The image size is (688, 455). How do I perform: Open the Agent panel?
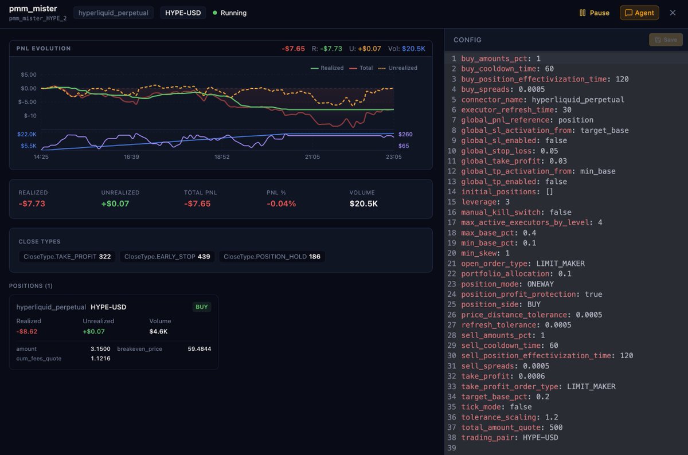pos(639,13)
